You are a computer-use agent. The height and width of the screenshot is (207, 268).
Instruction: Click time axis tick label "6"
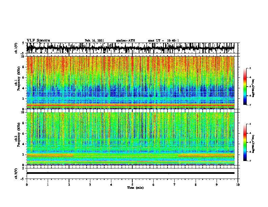point(154,185)
